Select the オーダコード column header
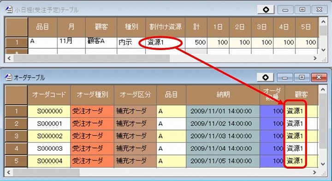Screen dimensions: 332x181 click(49, 95)
